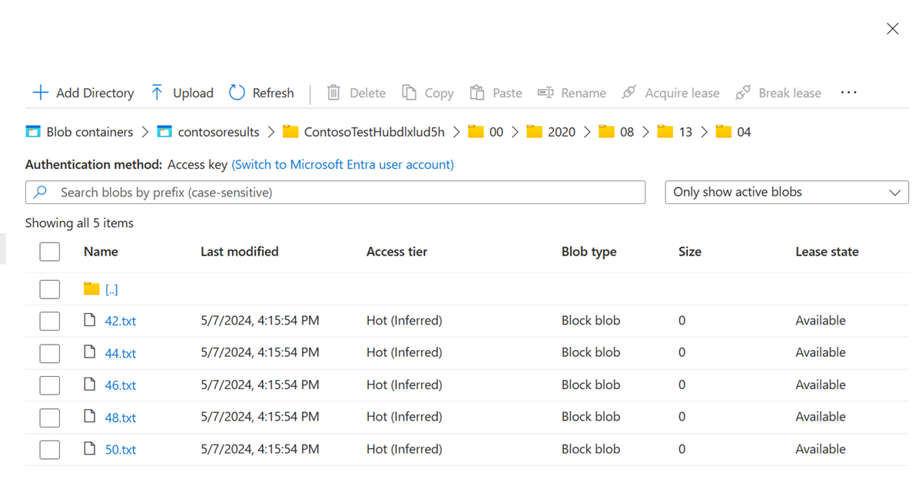This screenshot has width=922, height=495.
Task: Check the checkbox next to 42.txt
Action: [x=49, y=321]
